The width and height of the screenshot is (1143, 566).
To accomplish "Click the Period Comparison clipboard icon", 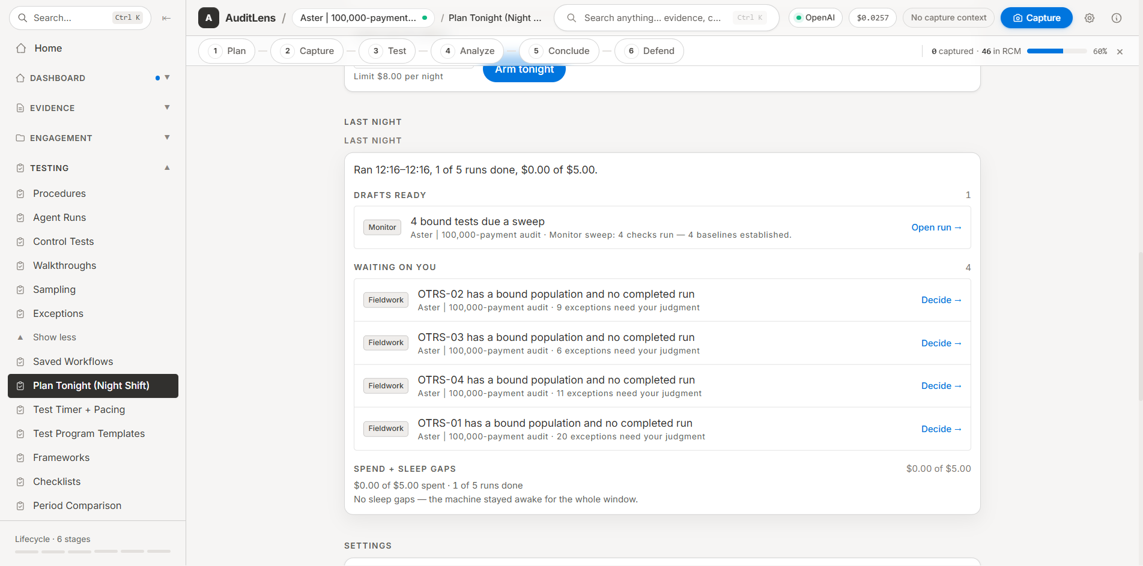I will 20,506.
